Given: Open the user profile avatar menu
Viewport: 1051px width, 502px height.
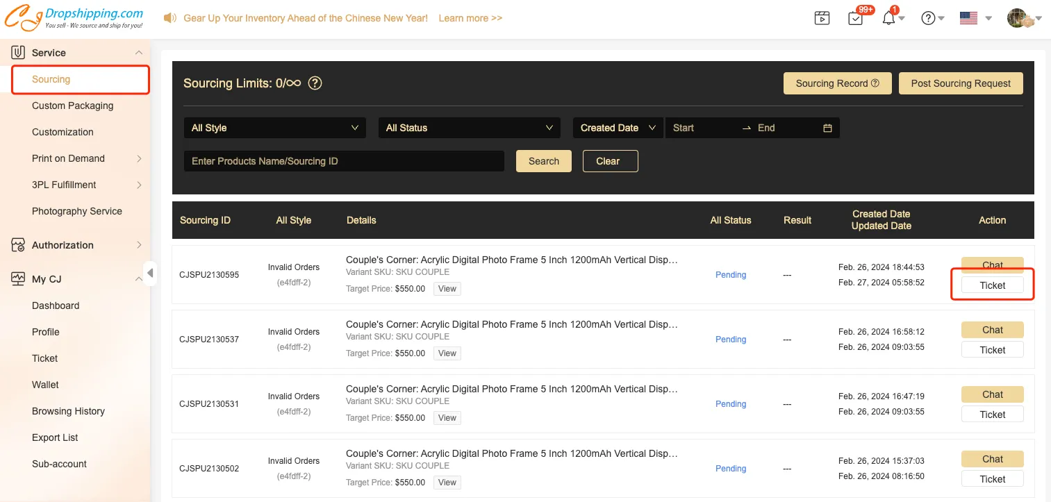Looking at the screenshot, I should pyautogui.click(x=1020, y=19).
